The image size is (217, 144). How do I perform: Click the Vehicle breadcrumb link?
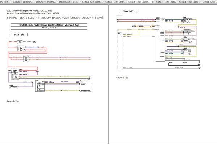[x=10, y=13]
